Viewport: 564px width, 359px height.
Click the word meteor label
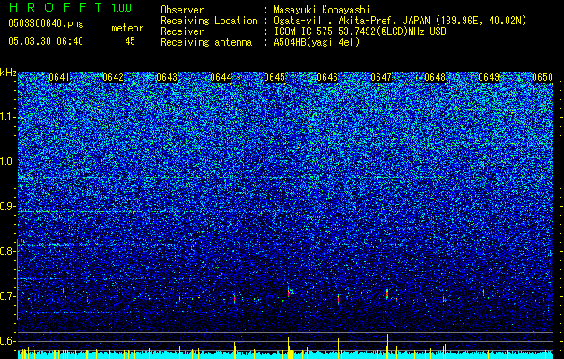click(127, 28)
